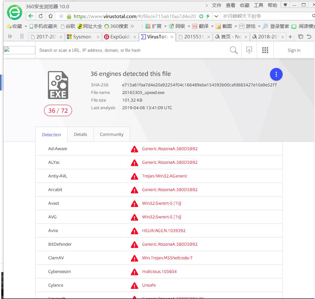Click the VirusTotal upload file icon
The image size is (315, 299).
coord(249,50)
